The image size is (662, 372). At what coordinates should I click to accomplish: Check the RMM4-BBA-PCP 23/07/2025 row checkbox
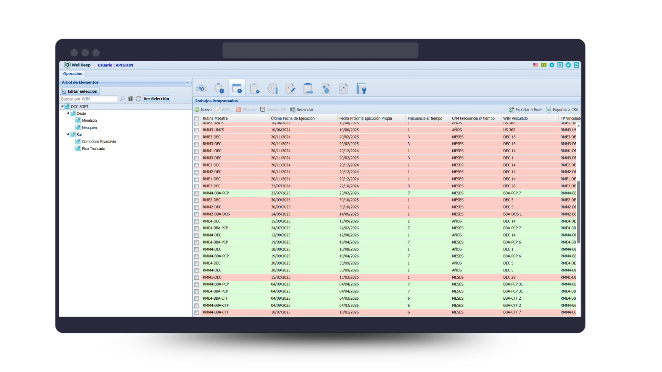[x=197, y=193]
